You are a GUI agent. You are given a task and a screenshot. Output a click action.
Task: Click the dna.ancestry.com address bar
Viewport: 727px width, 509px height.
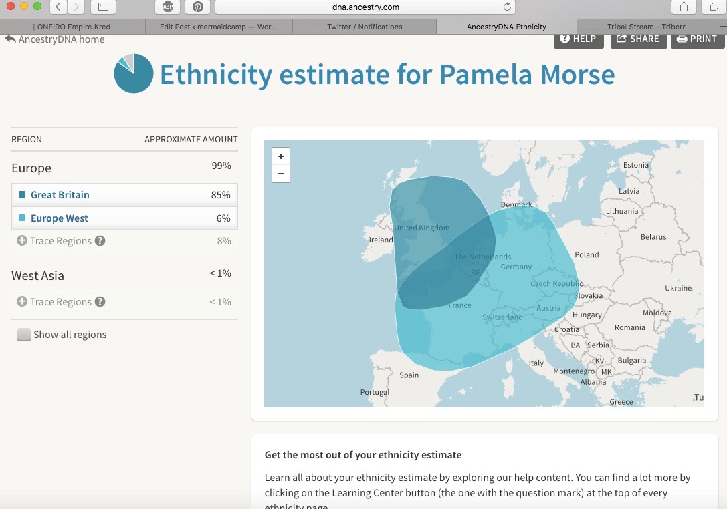pyautogui.click(x=365, y=7)
